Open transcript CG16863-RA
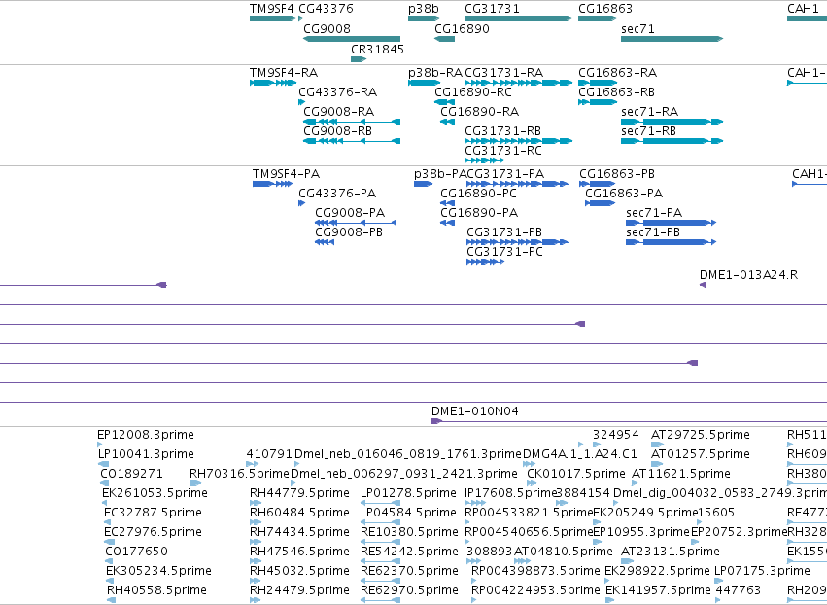Image resolution: width=827 pixels, height=605 pixels. tap(598, 83)
